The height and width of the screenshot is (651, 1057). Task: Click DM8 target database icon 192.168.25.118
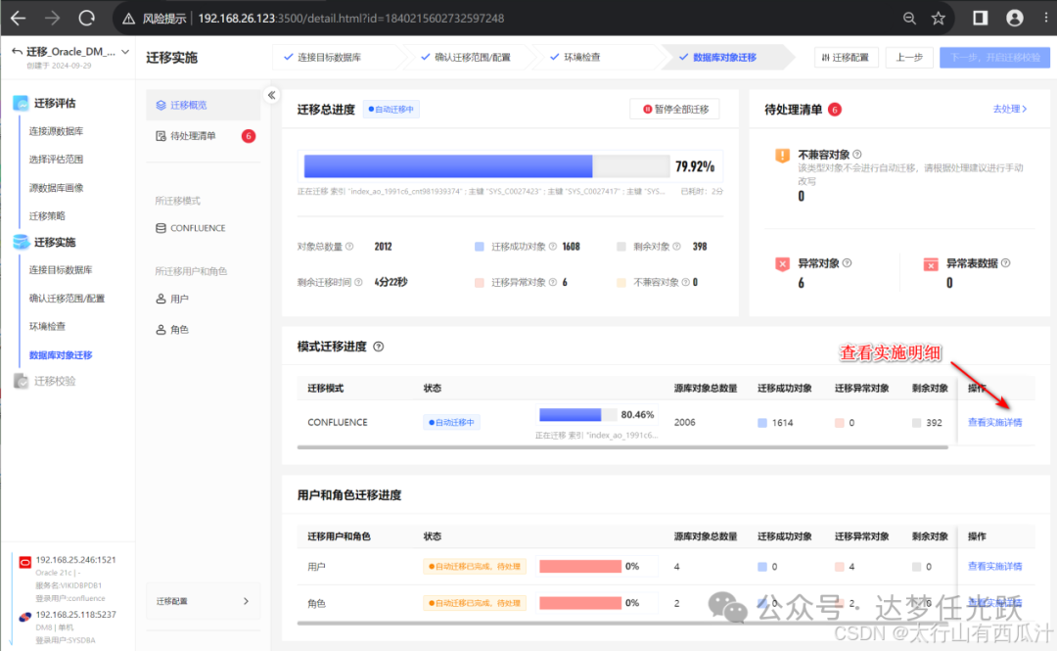click(24, 616)
